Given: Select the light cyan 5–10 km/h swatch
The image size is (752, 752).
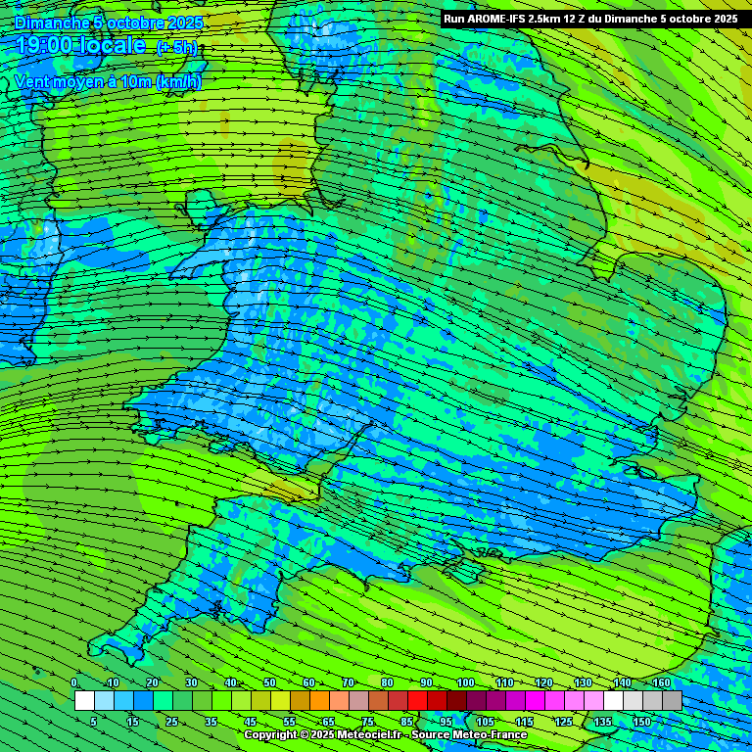Looking at the screenshot, I should click(x=104, y=700).
